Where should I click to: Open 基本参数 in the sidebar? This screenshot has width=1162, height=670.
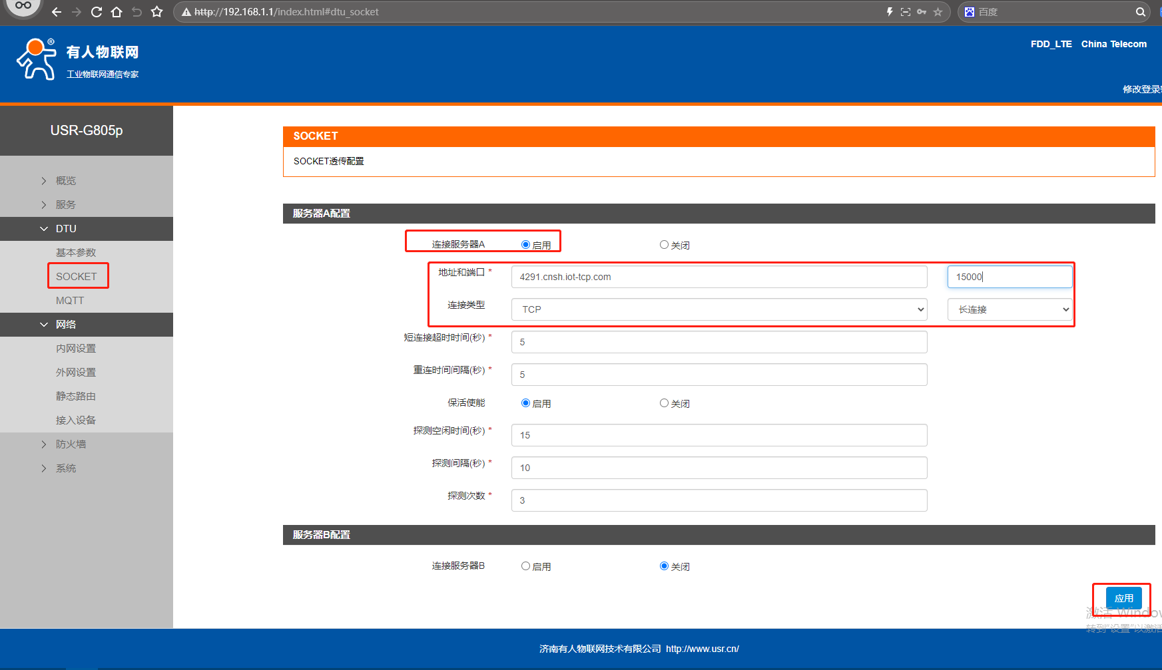click(76, 253)
